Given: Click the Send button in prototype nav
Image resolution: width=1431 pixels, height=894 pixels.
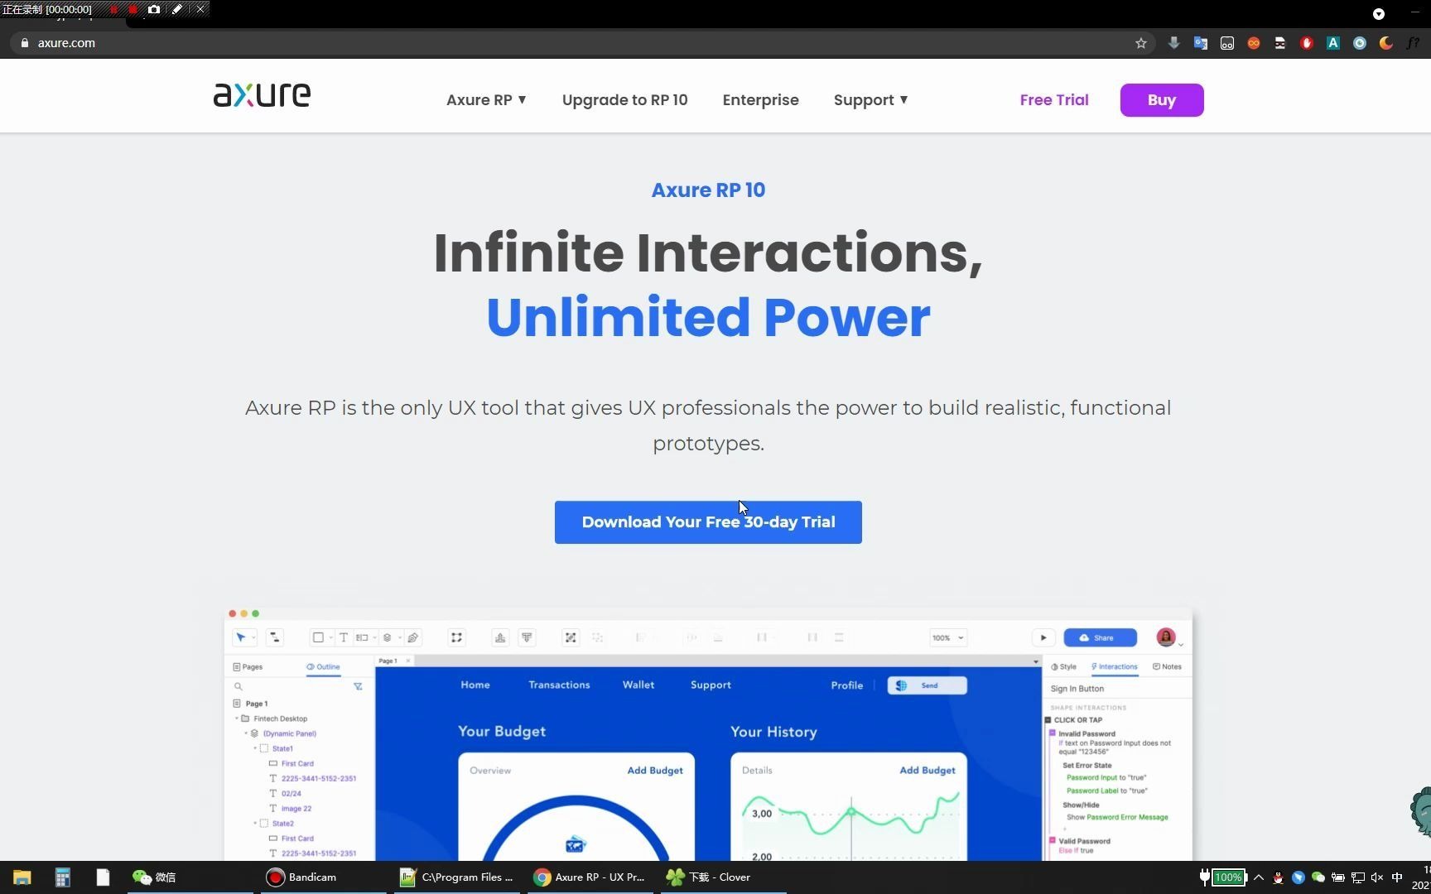Looking at the screenshot, I should (x=927, y=685).
